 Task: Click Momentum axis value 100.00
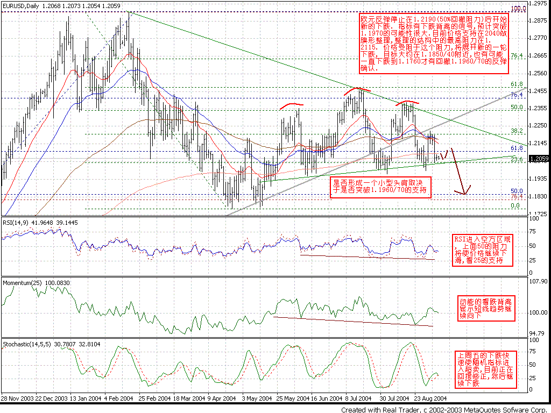click(539, 312)
